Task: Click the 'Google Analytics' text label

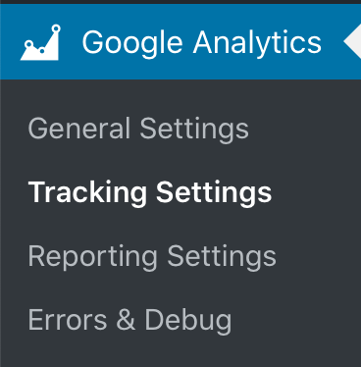Action: 202,43
